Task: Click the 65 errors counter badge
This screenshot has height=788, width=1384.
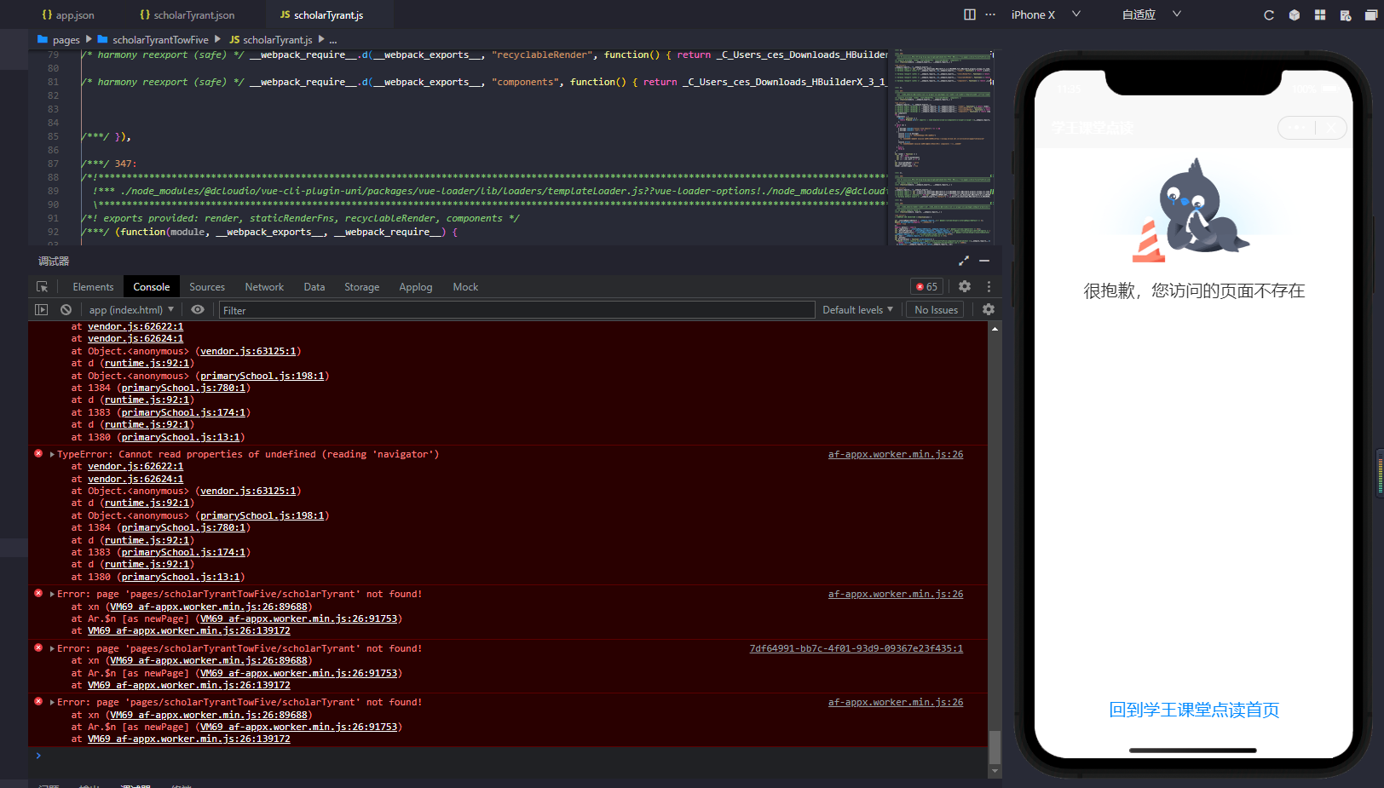Action: pyautogui.click(x=927, y=287)
